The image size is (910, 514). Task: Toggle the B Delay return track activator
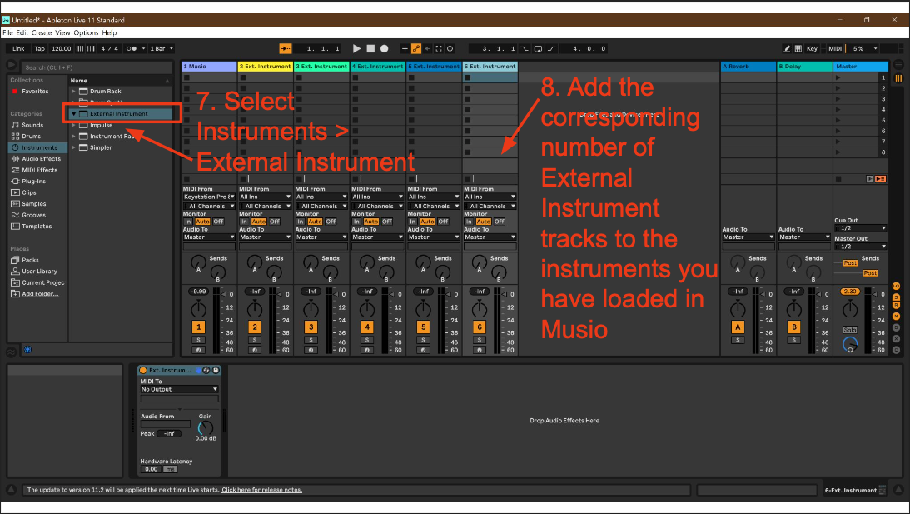pyautogui.click(x=794, y=327)
